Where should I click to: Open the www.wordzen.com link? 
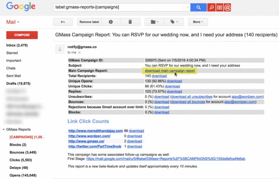point(89,136)
